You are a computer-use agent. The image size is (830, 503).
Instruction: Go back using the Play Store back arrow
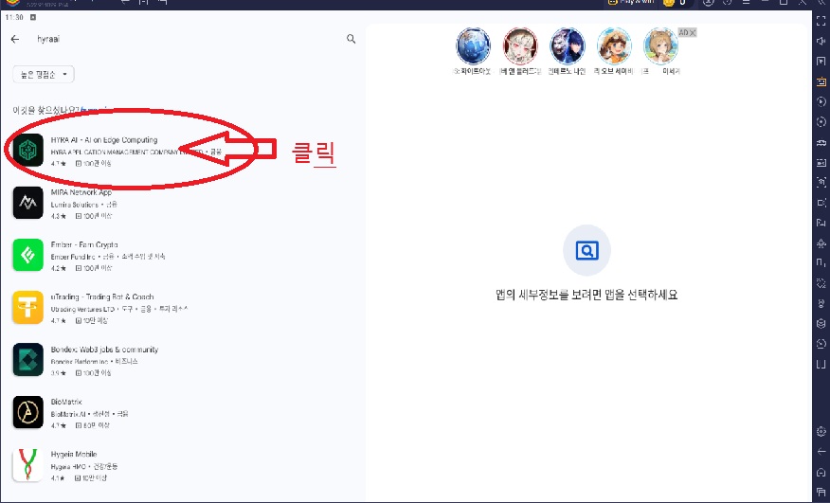click(15, 39)
